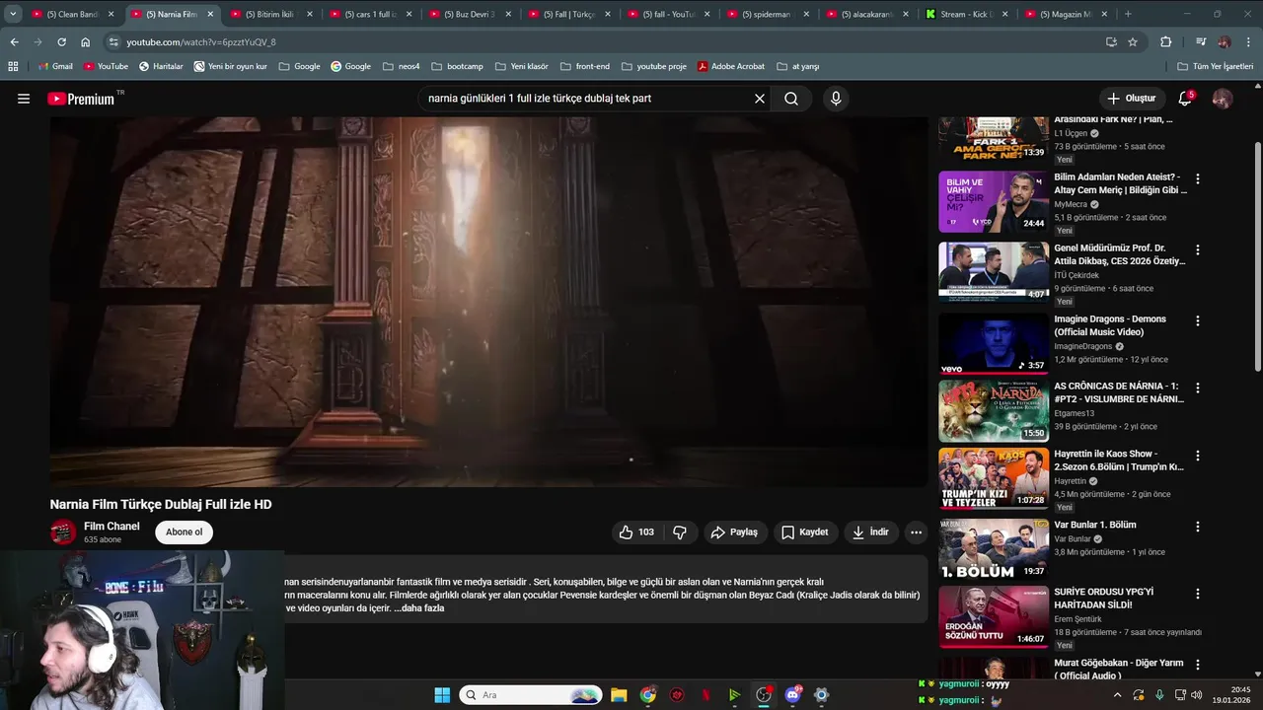The height and width of the screenshot is (710, 1263).
Task: Open Chrome extensions puzzle icon
Action: pos(1165,42)
